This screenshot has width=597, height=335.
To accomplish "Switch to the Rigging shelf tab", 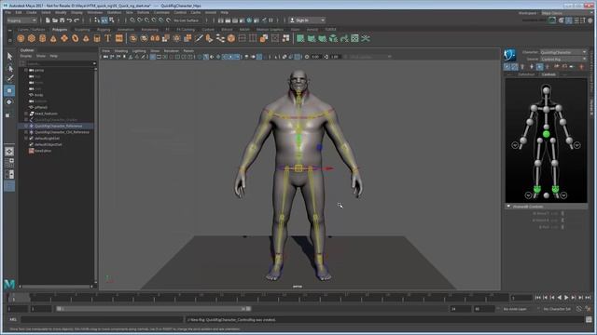I will [104, 29].
